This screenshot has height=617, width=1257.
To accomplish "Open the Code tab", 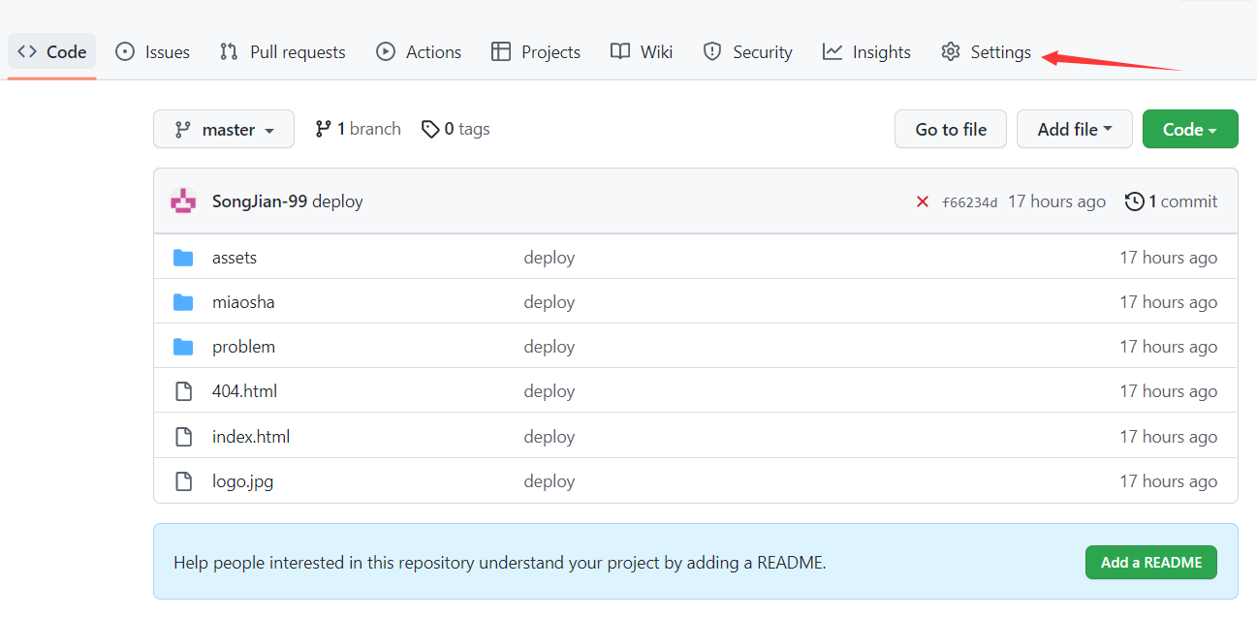I will 52,52.
